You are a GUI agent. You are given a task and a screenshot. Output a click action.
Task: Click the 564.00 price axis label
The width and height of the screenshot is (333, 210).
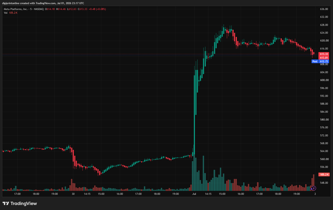(324, 151)
